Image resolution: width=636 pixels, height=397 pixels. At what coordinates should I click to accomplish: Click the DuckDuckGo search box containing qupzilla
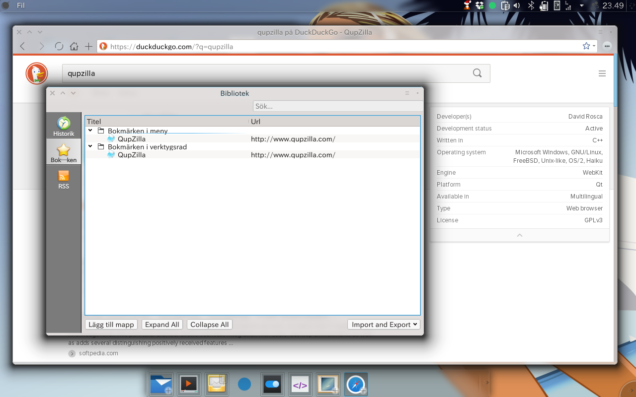point(276,73)
